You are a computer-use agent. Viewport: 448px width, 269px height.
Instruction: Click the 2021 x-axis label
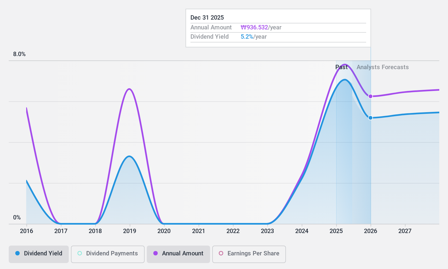tap(199, 231)
